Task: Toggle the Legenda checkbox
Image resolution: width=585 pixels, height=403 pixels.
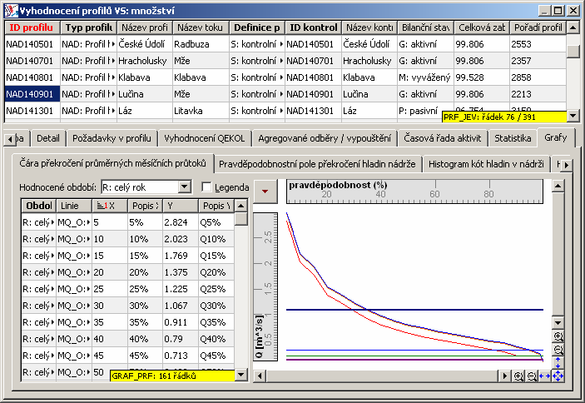Action: pyautogui.click(x=206, y=187)
